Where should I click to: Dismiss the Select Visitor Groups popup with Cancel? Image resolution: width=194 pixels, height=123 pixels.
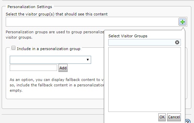(x=174, y=117)
